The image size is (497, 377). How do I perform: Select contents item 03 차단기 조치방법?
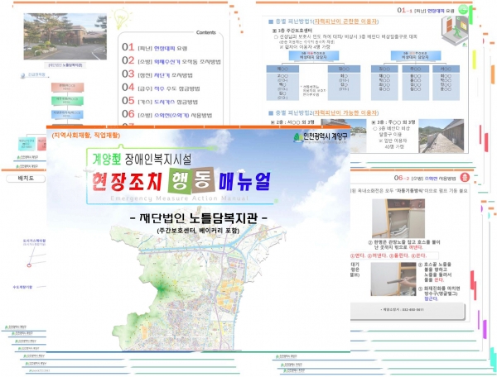click(x=157, y=74)
